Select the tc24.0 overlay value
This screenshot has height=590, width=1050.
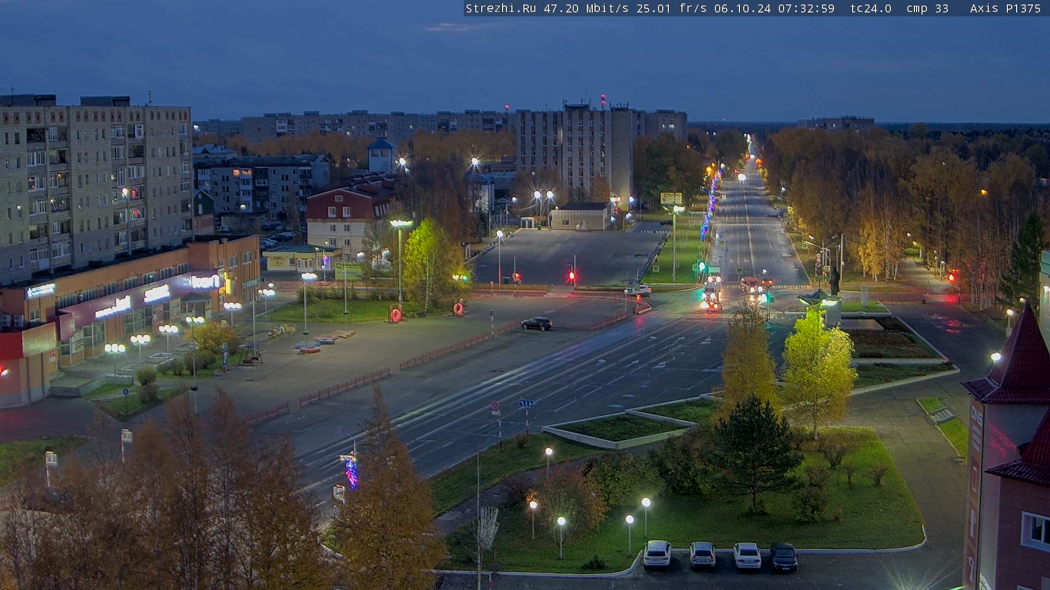(x=871, y=8)
